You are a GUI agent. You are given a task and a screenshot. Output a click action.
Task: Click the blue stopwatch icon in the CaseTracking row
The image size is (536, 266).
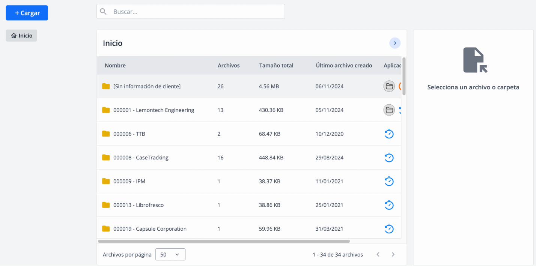(x=389, y=158)
